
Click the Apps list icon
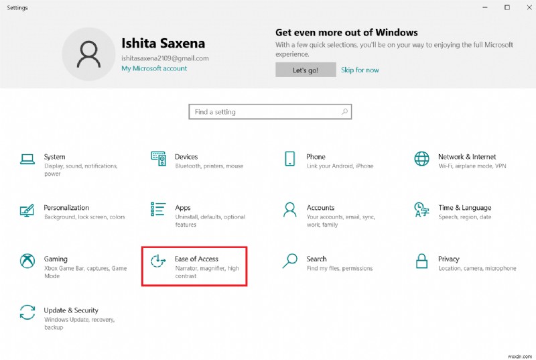(159, 210)
